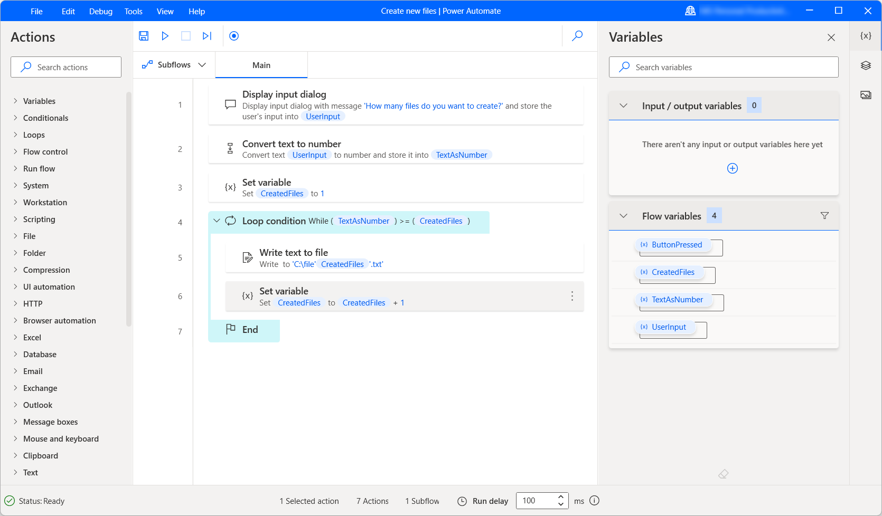
Task: Open the UI elements pane icon
Action: point(865,65)
